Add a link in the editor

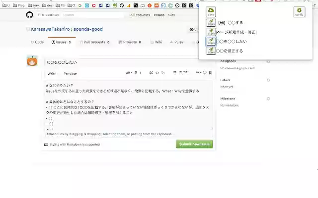click(x=163, y=73)
